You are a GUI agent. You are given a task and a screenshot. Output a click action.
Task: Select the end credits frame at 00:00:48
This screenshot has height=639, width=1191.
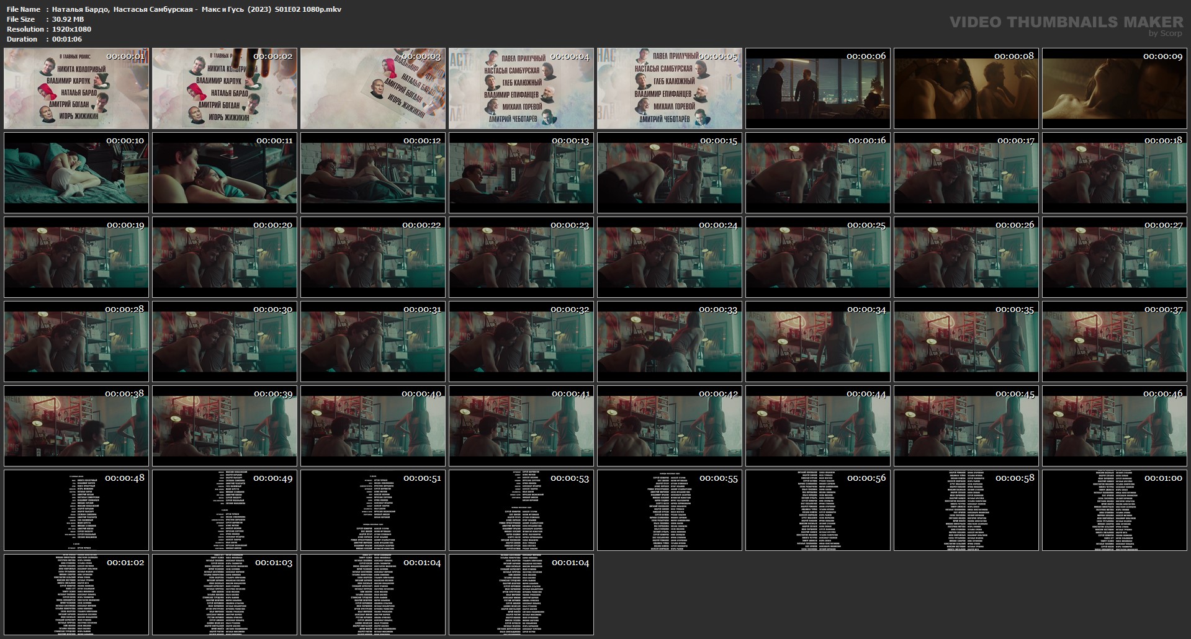click(x=76, y=511)
